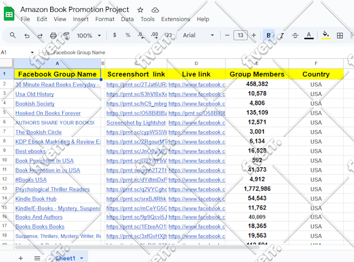Star the Amazon Book Promotion Project document
The image size is (354, 262).
point(140,10)
